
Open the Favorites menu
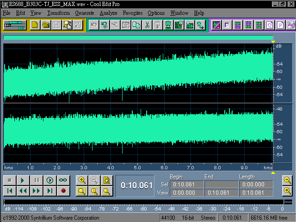(133, 13)
